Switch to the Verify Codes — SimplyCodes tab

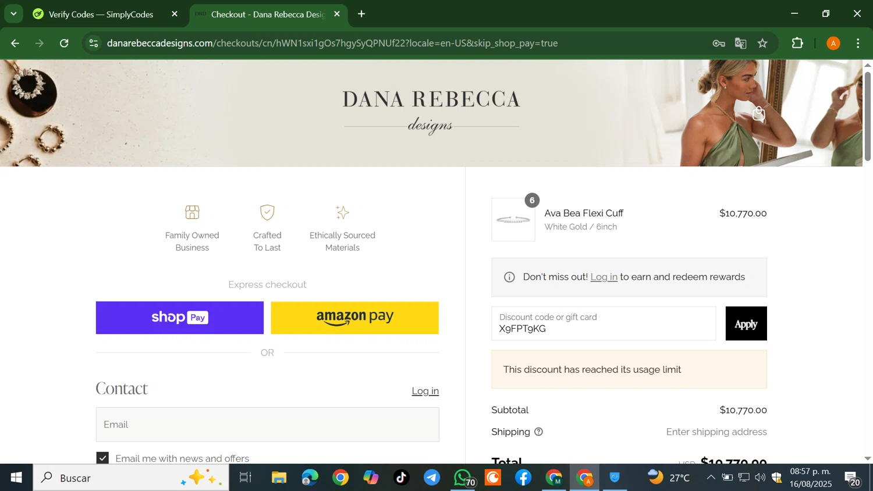pos(102,14)
